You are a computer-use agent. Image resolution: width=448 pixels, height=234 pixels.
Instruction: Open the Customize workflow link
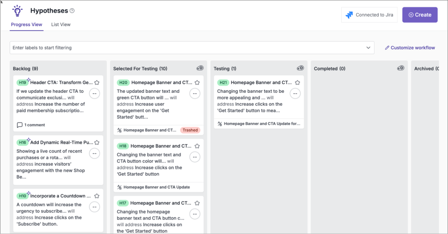(409, 48)
